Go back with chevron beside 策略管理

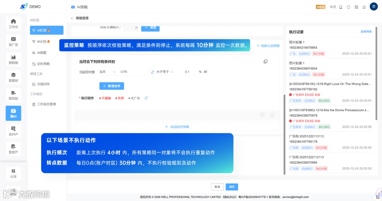coord(72,18)
